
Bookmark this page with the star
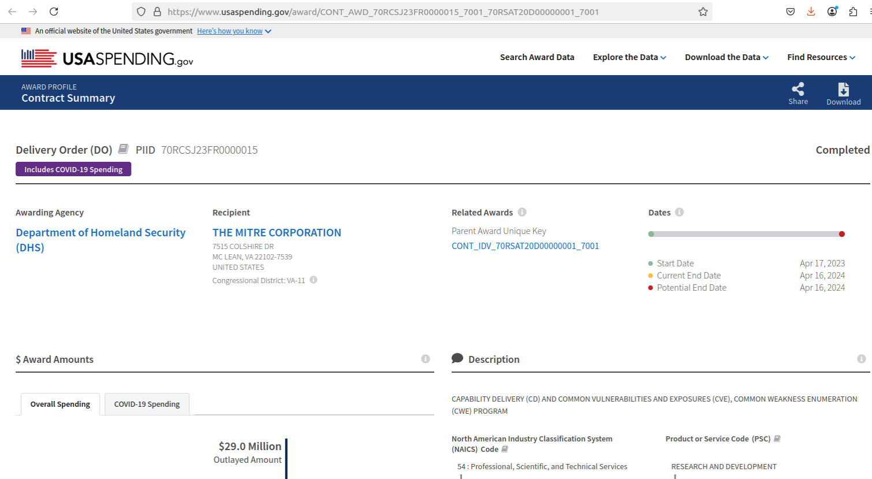tap(703, 12)
